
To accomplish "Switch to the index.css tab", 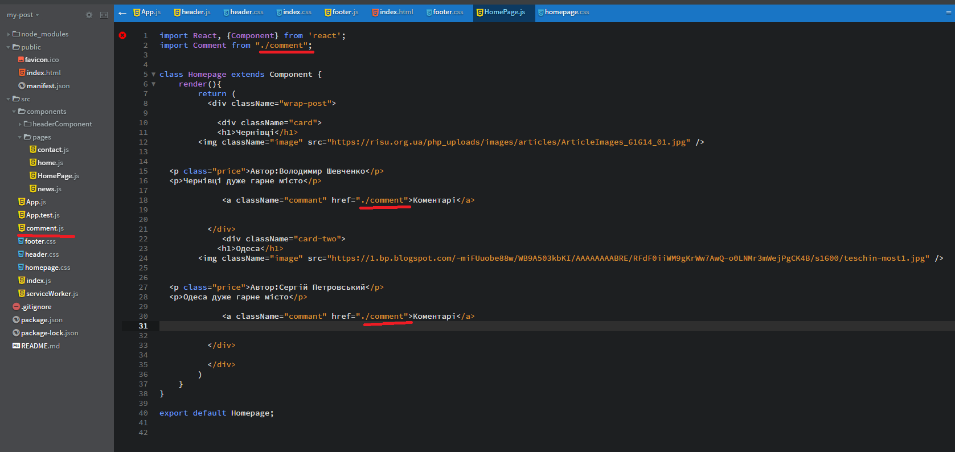I will coord(294,12).
